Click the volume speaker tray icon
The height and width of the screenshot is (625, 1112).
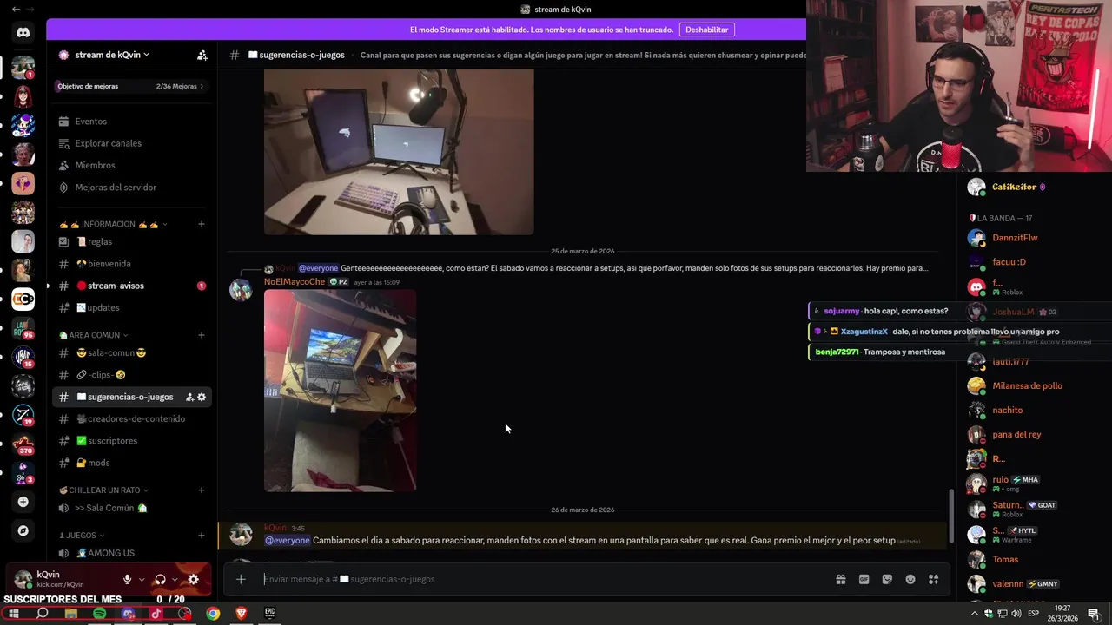click(x=1016, y=614)
